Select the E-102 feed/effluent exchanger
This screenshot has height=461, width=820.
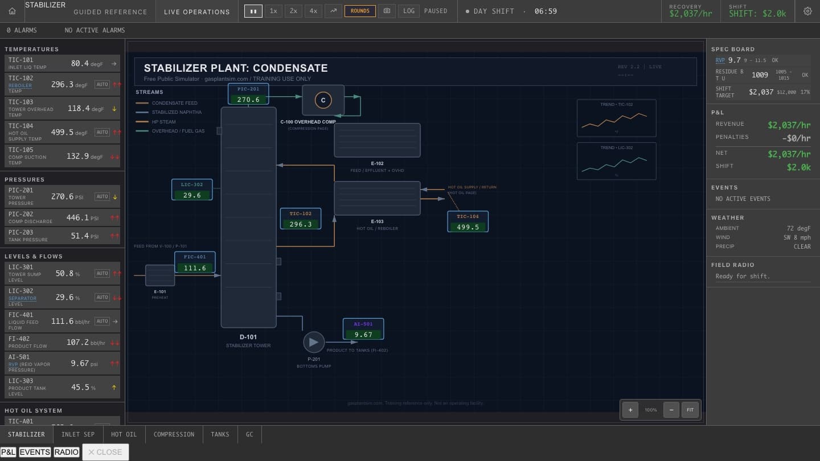[x=377, y=140]
